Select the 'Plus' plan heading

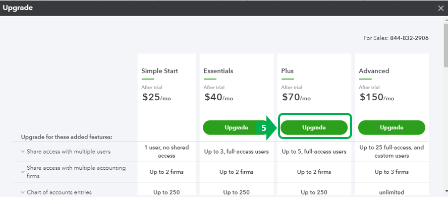click(x=288, y=71)
